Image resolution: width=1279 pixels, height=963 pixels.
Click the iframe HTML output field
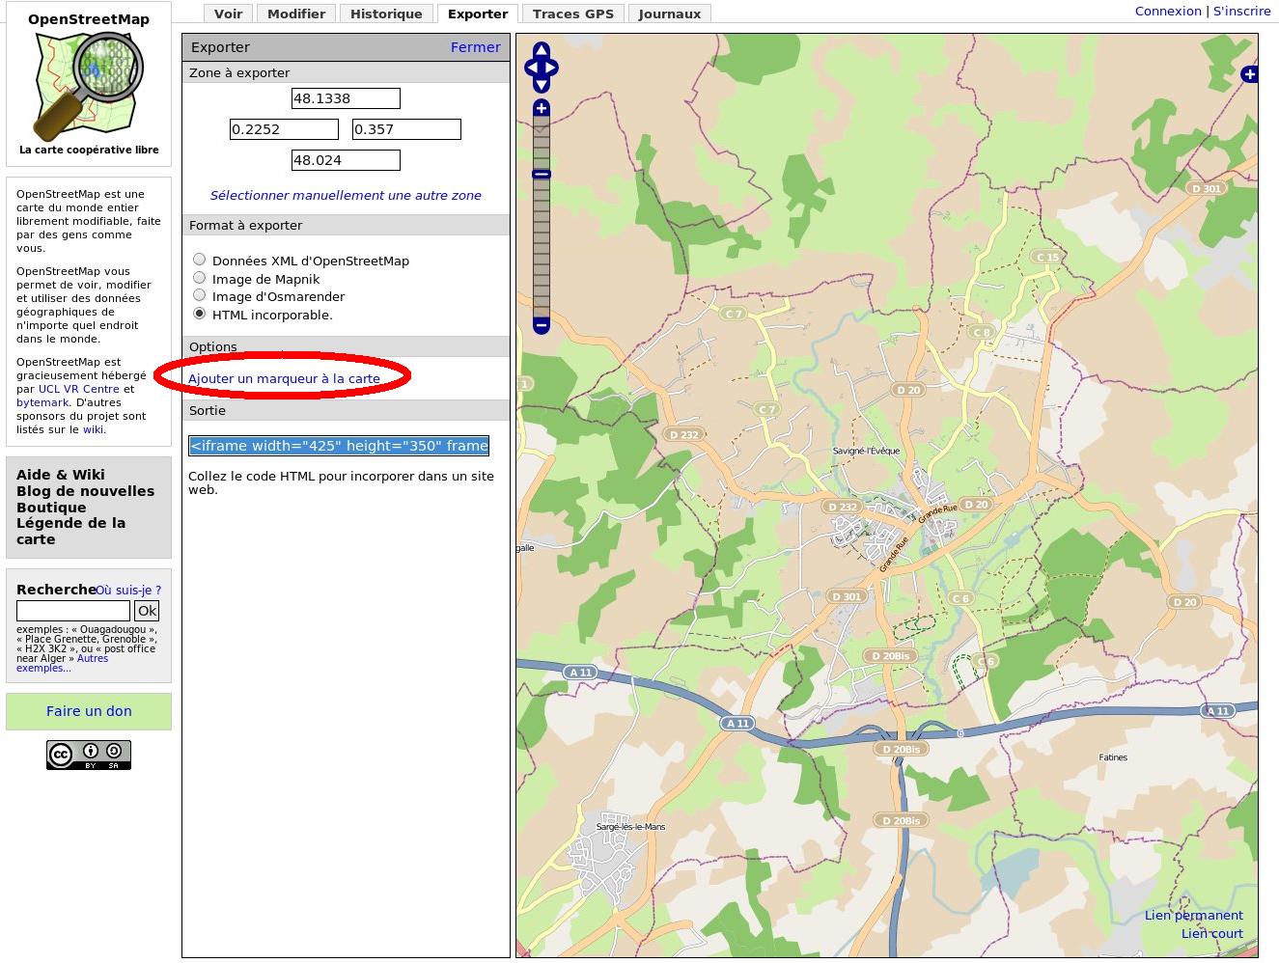[339, 446]
